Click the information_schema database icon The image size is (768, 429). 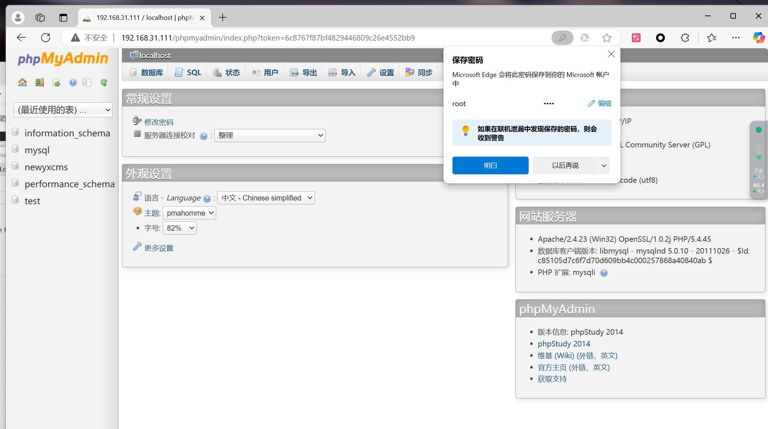click(x=15, y=132)
